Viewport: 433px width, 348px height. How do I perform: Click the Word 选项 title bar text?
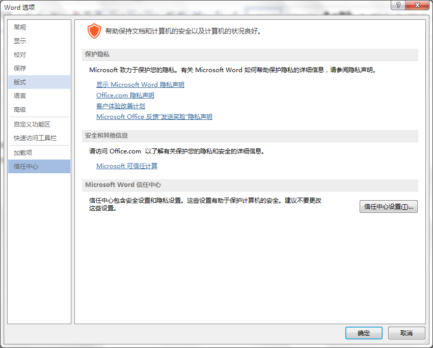coord(19,7)
